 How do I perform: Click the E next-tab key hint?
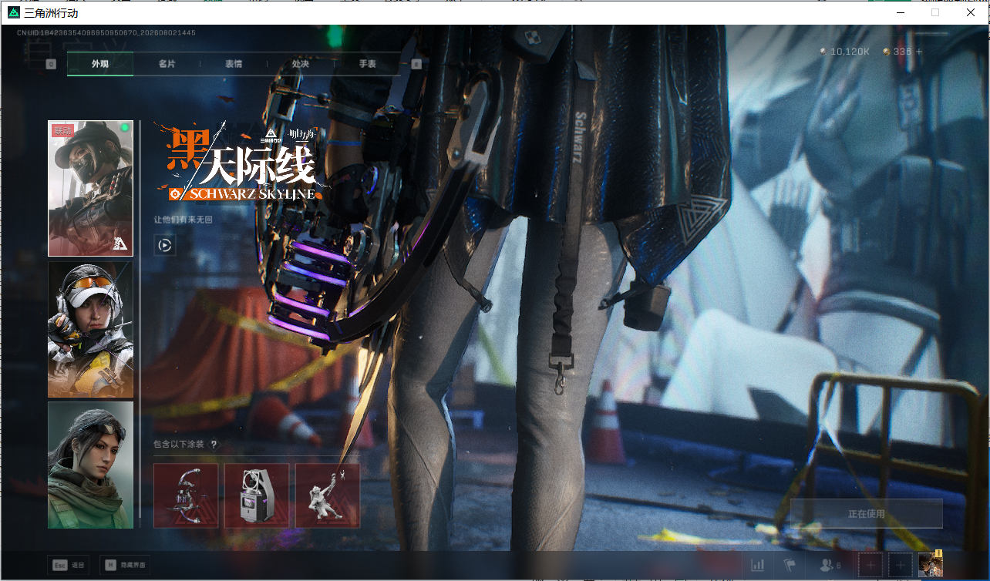(416, 65)
